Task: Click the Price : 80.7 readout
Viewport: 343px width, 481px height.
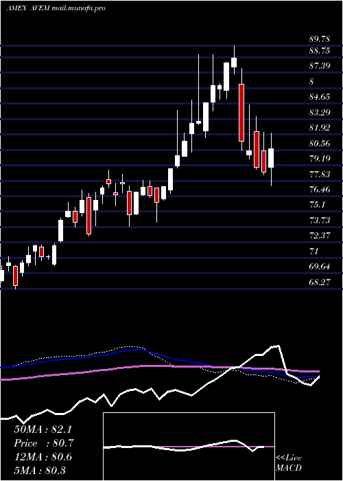Action: pyautogui.click(x=43, y=443)
